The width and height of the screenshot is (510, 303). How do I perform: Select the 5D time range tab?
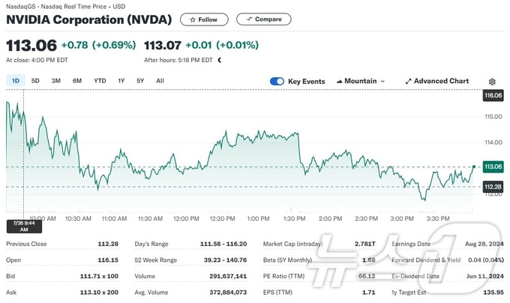click(x=35, y=81)
